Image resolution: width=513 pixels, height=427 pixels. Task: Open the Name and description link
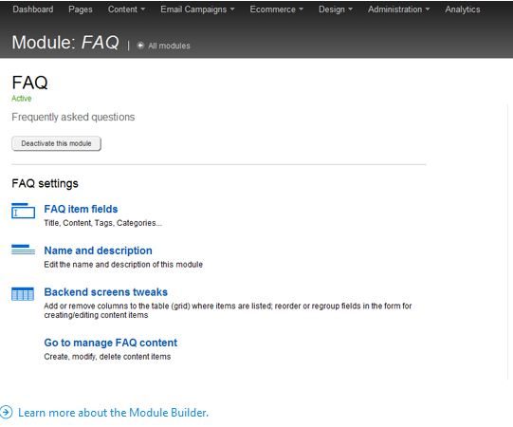click(x=99, y=251)
